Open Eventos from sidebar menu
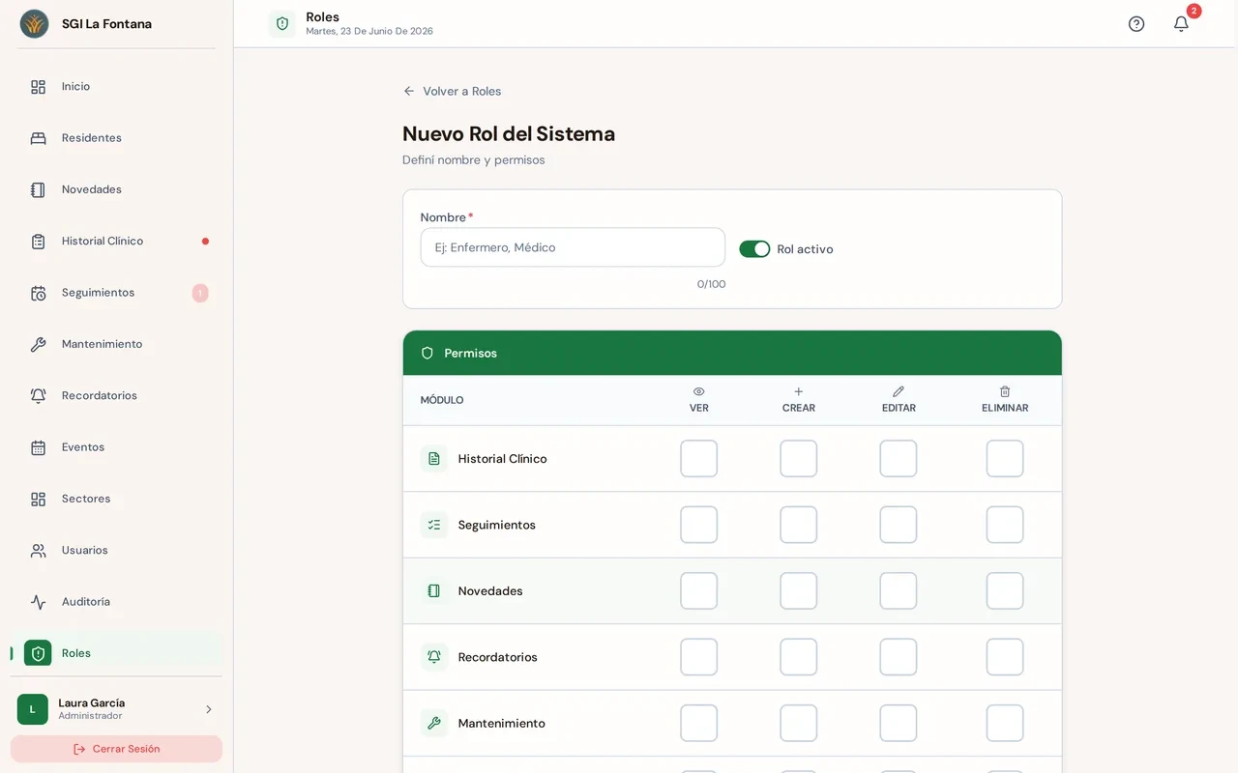 [x=116, y=447]
